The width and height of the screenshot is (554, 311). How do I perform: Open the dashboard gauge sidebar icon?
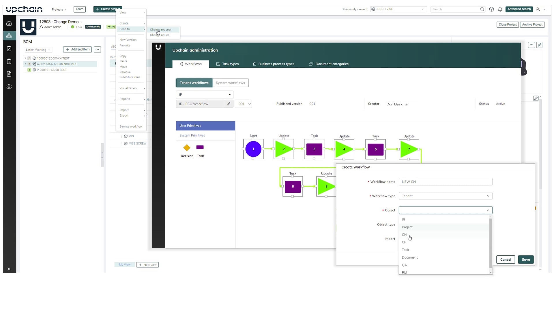(9, 24)
